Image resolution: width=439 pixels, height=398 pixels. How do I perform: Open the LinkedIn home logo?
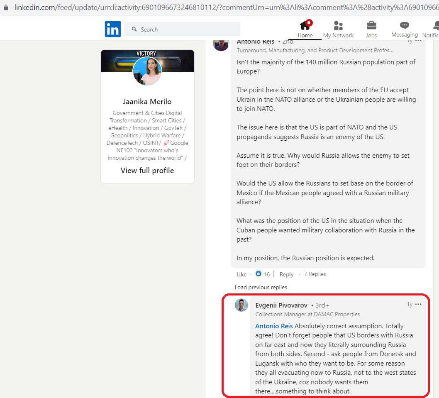click(113, 29)
